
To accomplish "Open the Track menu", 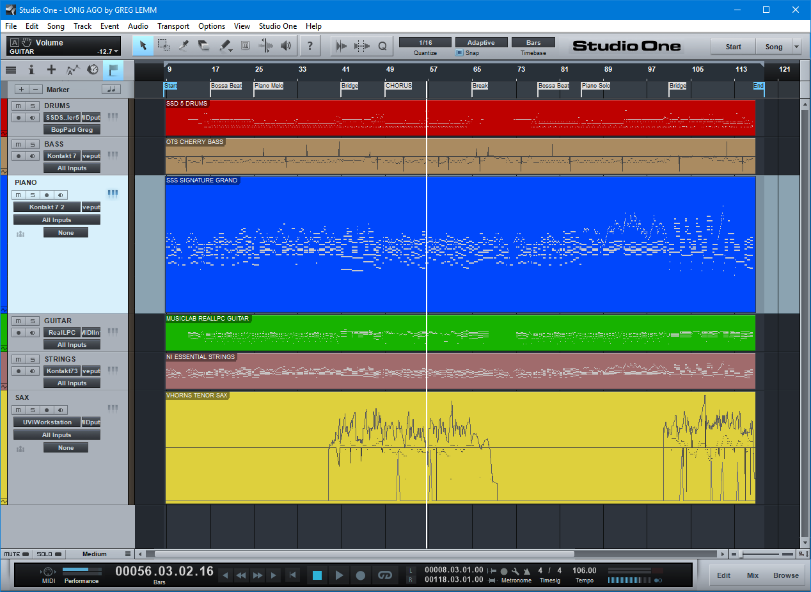I will (x=83, y=26).
